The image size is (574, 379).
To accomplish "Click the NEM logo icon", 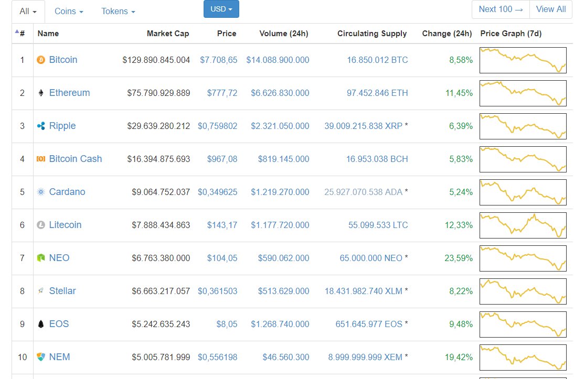I will click(x=41, y=356).
